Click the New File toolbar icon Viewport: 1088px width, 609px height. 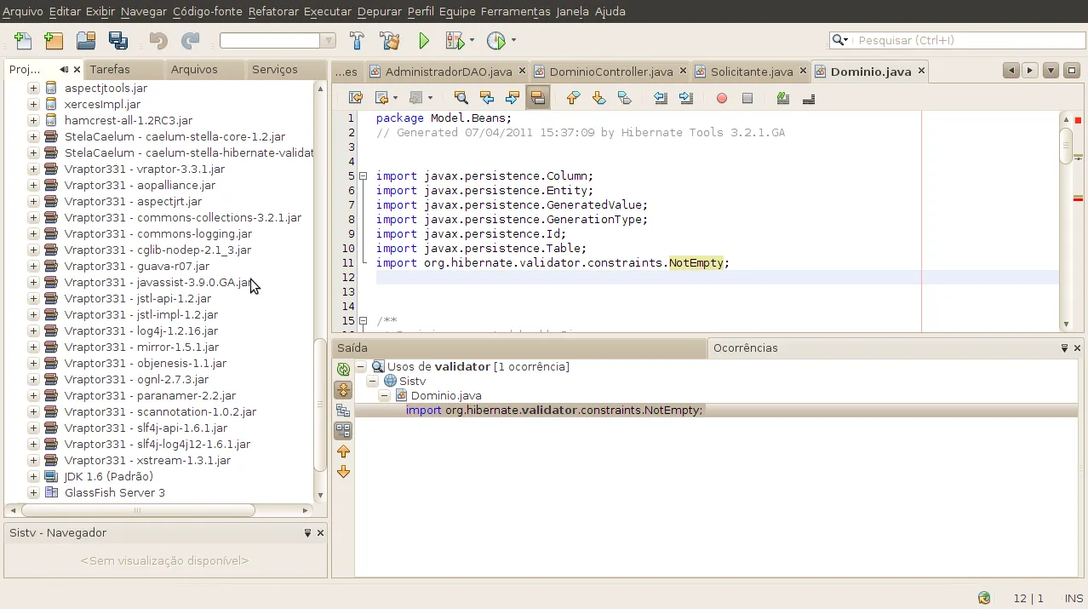[x=22, y=41]
